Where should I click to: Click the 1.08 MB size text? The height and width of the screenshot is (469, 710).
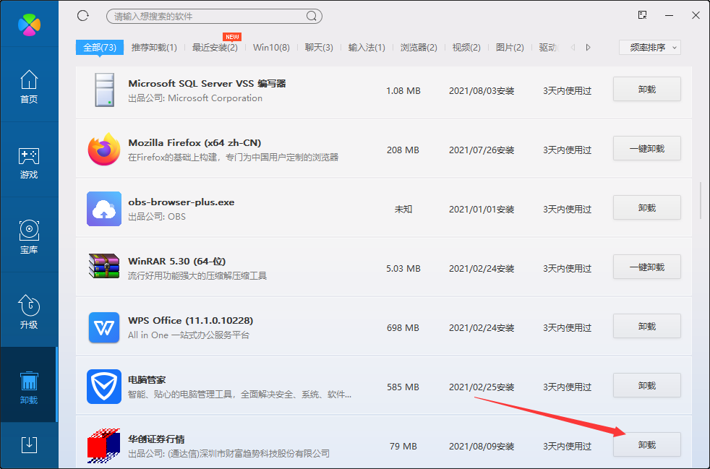tap(403, 91)
